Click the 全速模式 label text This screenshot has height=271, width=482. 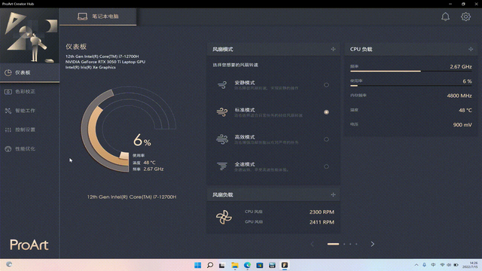pyautogui.click(x=245, y=164)
